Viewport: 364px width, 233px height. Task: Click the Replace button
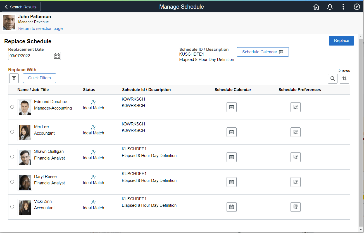341,41
